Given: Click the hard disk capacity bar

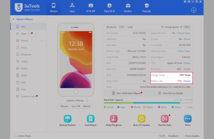Looking at the screenshot, I should 148,103.
